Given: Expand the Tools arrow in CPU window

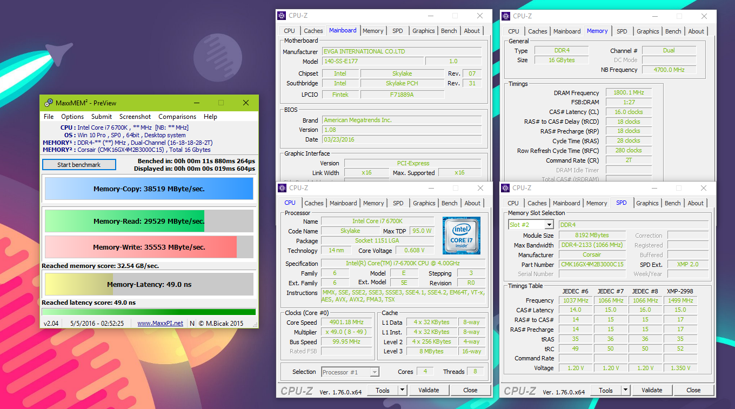Looking at the screenshot, I should coord(403,390).
